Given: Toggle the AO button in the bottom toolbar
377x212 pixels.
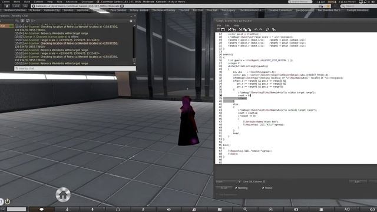Looking at the screenshot, I should [x=347, y=210].
